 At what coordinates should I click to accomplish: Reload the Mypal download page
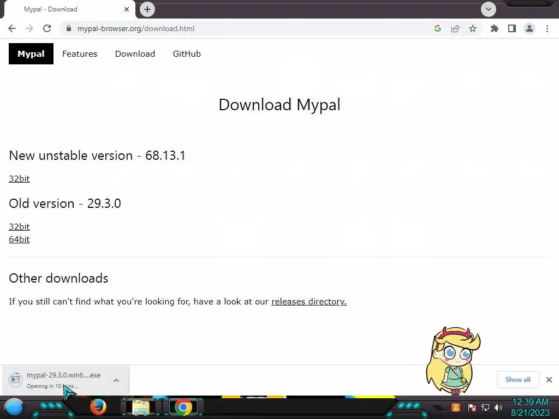(47, 28)
